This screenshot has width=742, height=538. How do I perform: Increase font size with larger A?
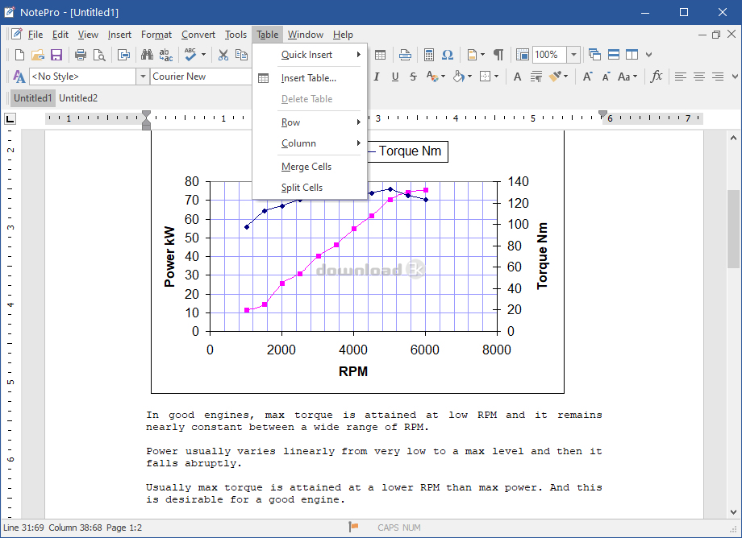(x=587, y=77)
